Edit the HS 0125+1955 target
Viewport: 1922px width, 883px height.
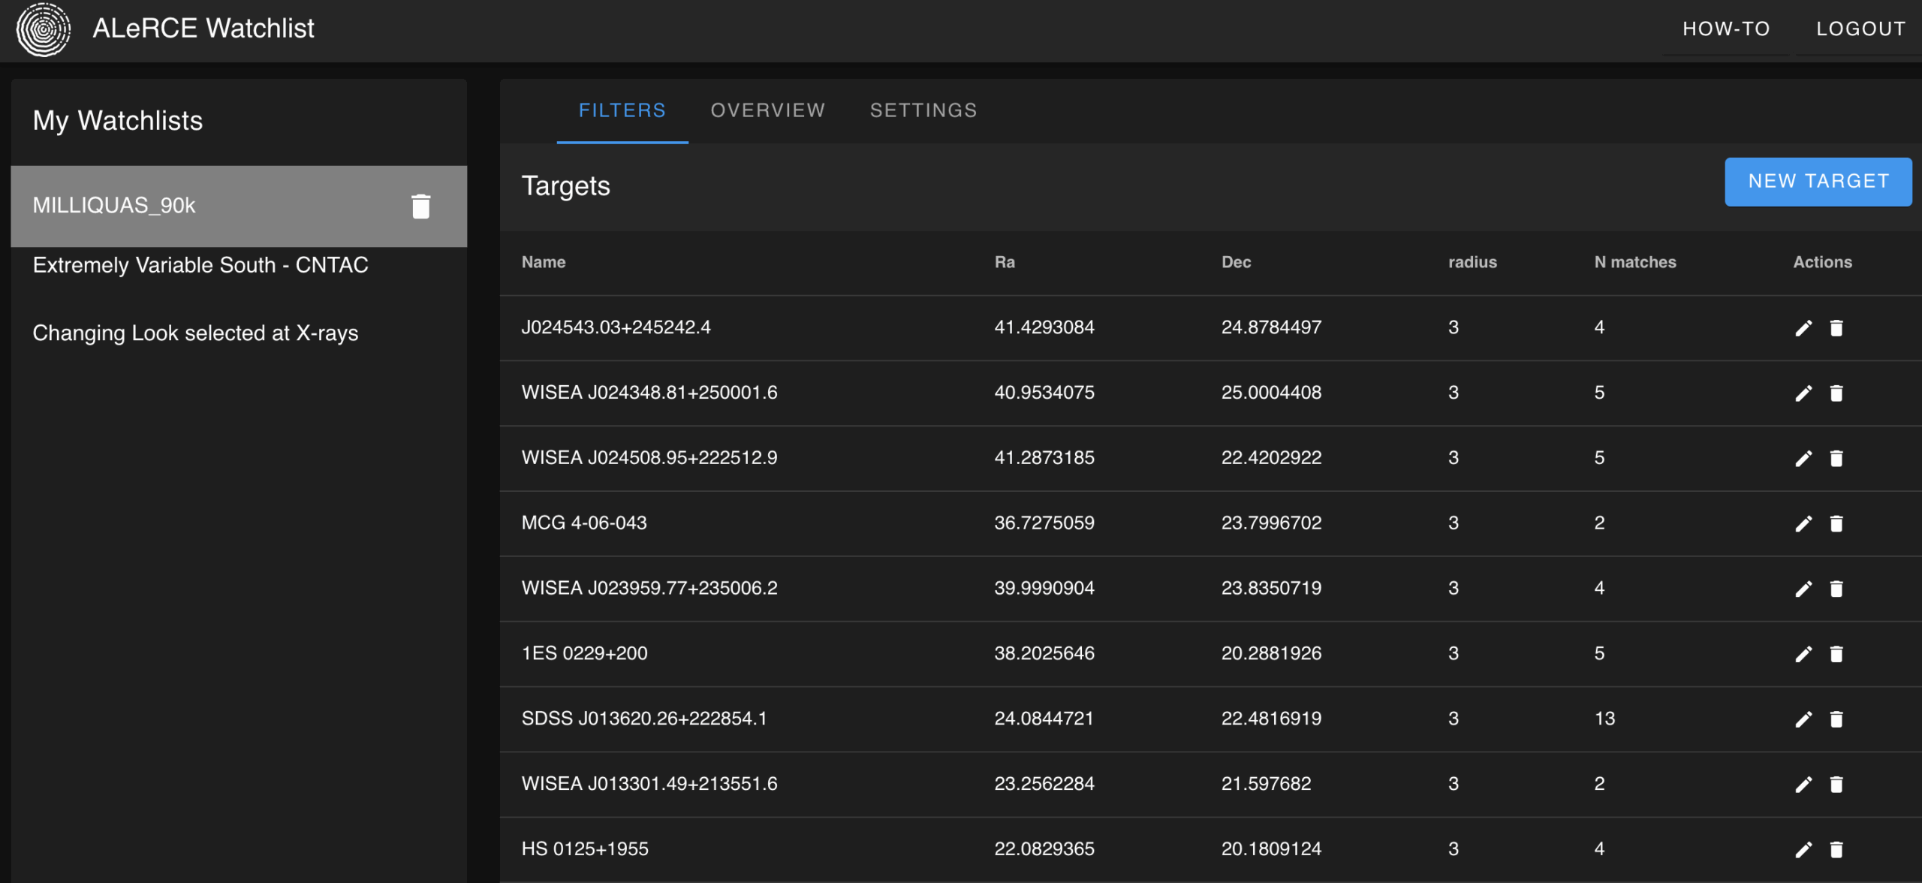click(x=1803, y=850)
